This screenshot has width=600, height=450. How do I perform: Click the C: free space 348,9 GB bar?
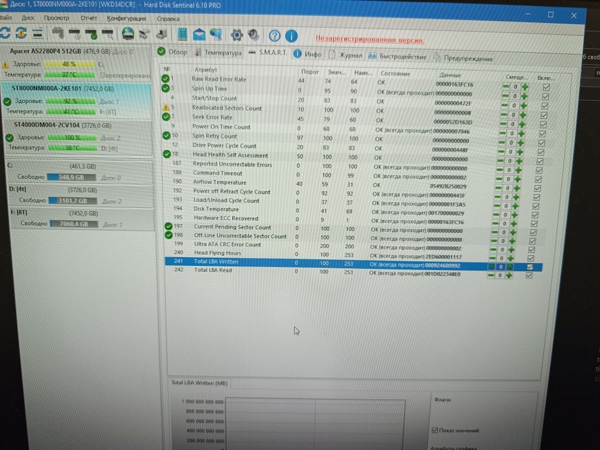(72, 177)
